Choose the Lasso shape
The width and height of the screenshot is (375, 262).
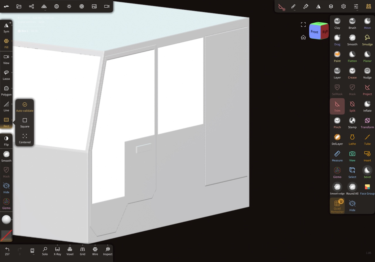(x=6, y=75)
